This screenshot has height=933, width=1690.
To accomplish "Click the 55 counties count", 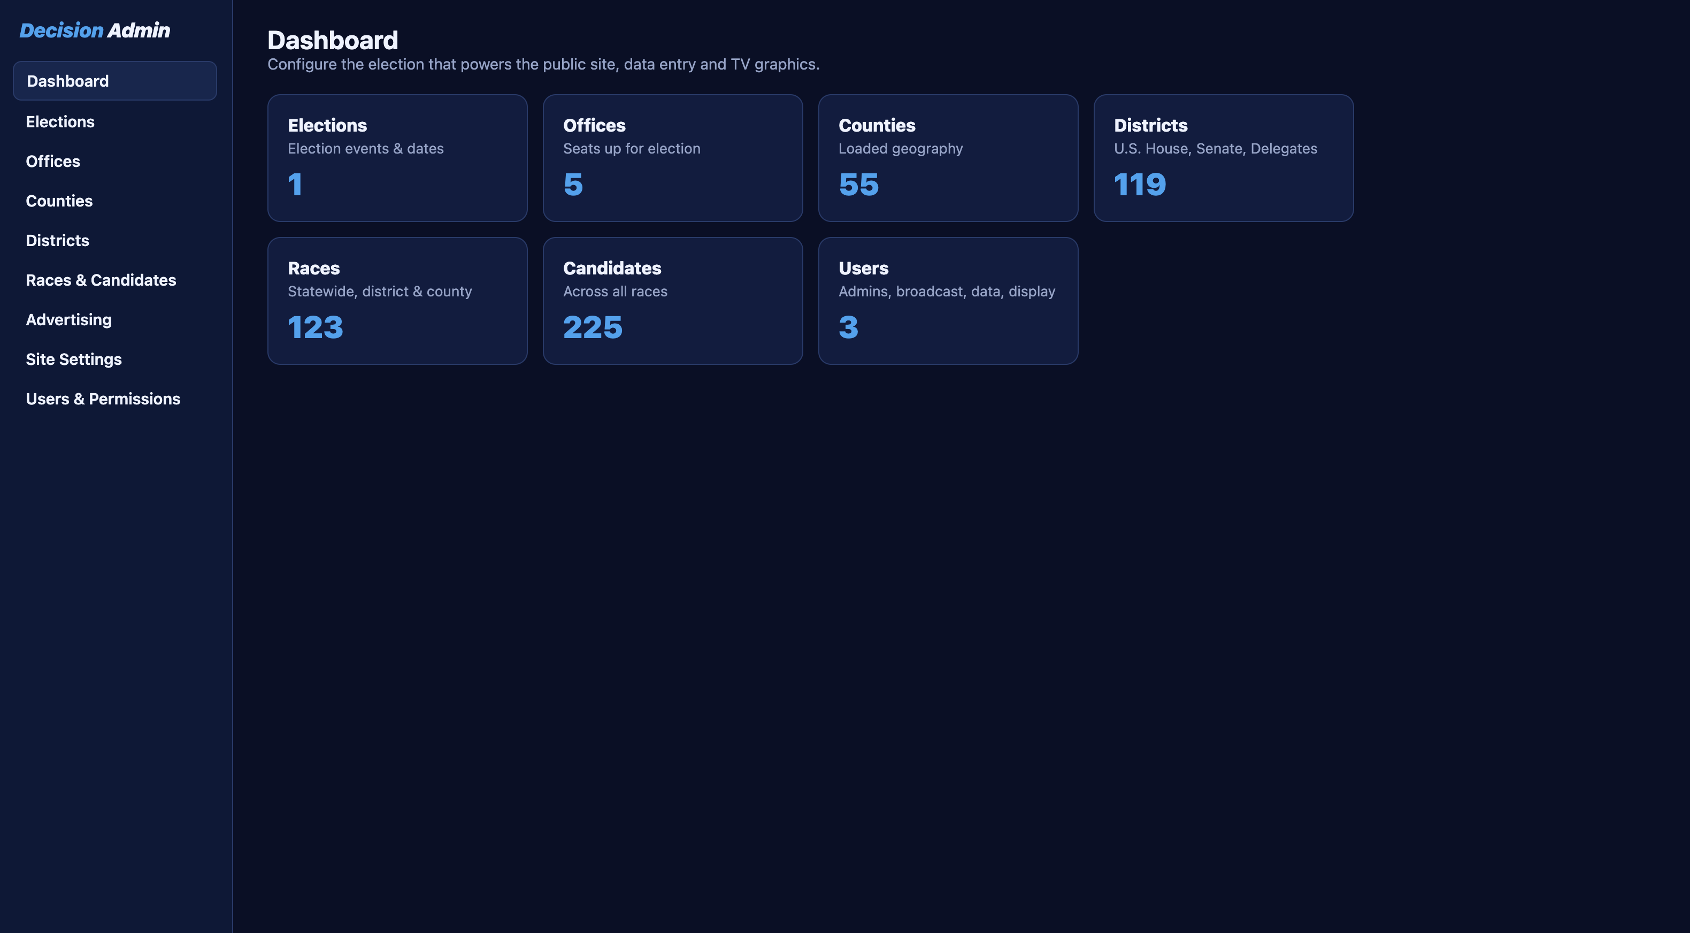I will coord(859,185).
